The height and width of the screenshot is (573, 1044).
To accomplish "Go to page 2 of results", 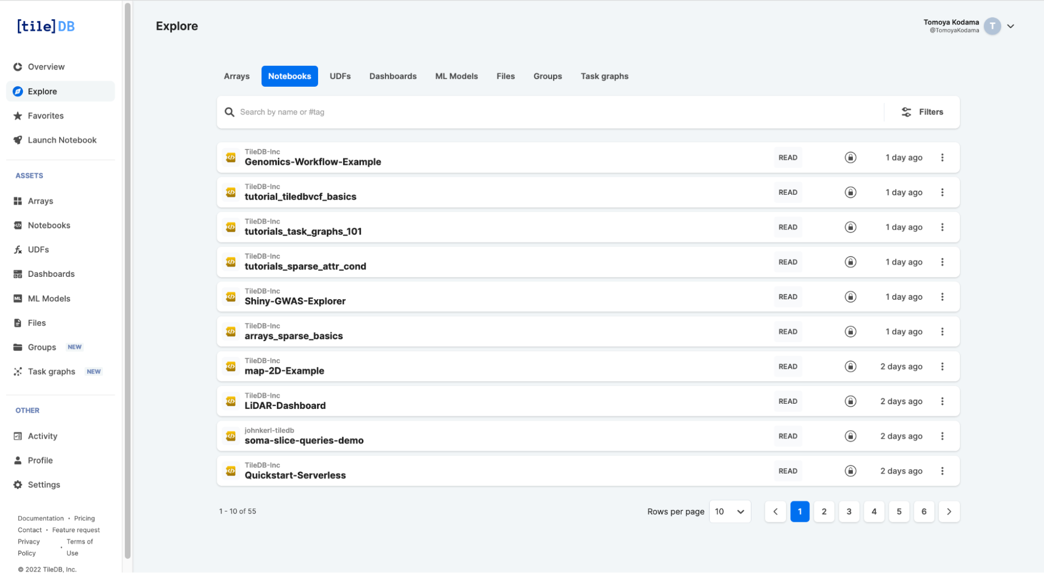I will pyautogui.click(x=824, y=511).
